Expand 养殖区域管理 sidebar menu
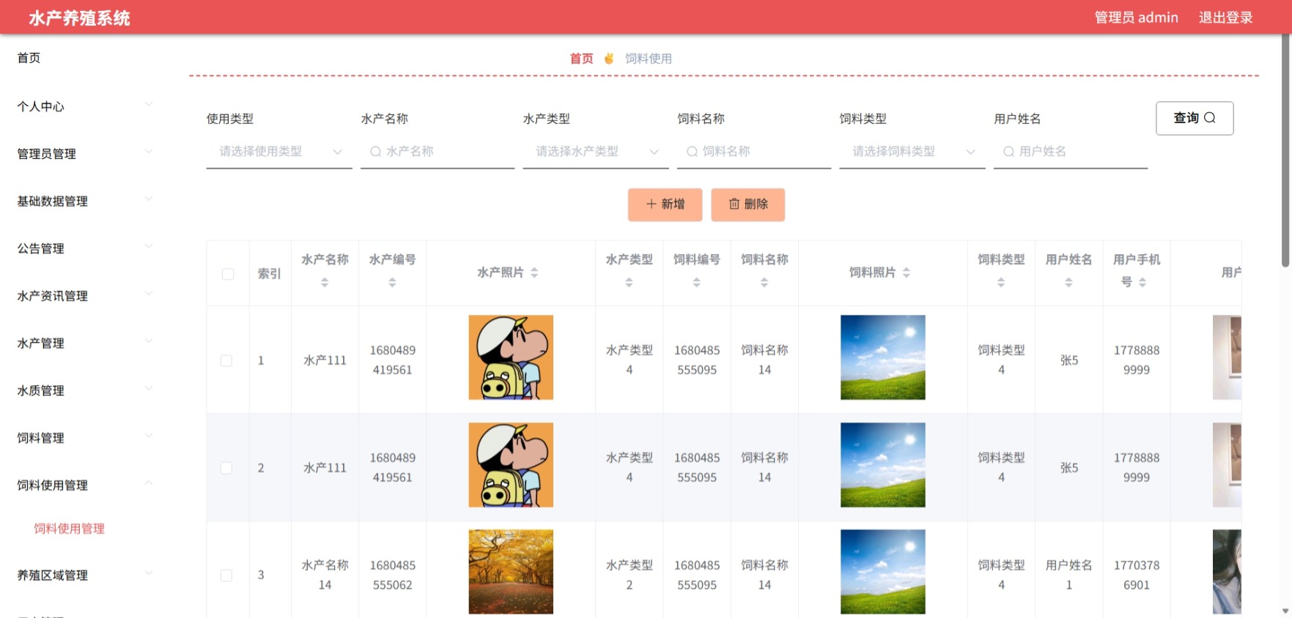Viewport: 1292px width, 618px height. (85, 576)
